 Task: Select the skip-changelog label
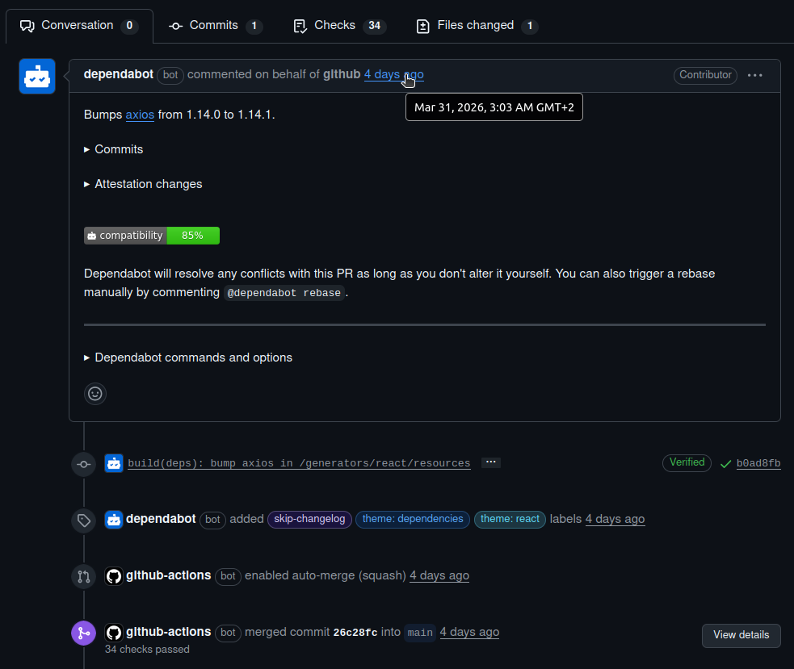309,520
